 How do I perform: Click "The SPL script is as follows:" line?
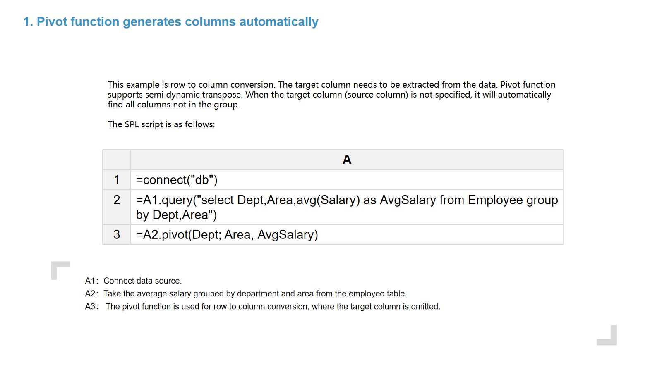coord(161,124)
